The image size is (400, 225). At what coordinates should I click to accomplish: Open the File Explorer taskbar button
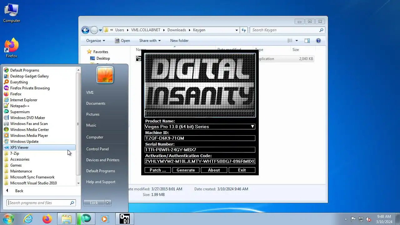(x=66, y=219)
